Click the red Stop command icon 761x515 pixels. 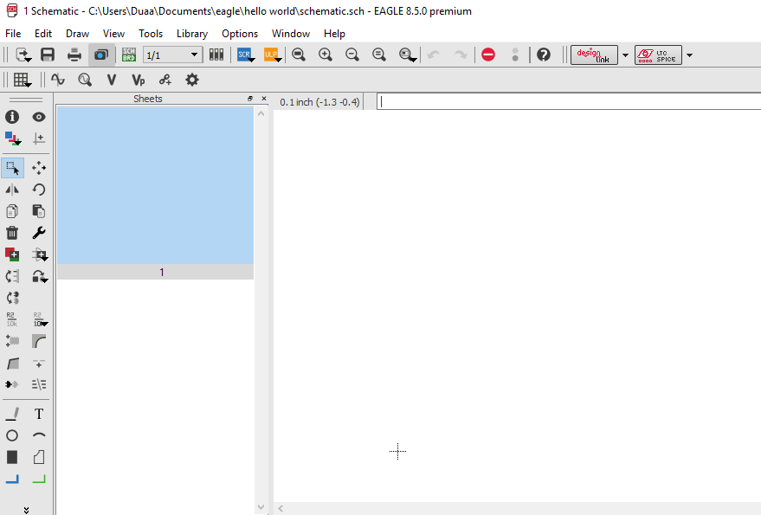488,55
